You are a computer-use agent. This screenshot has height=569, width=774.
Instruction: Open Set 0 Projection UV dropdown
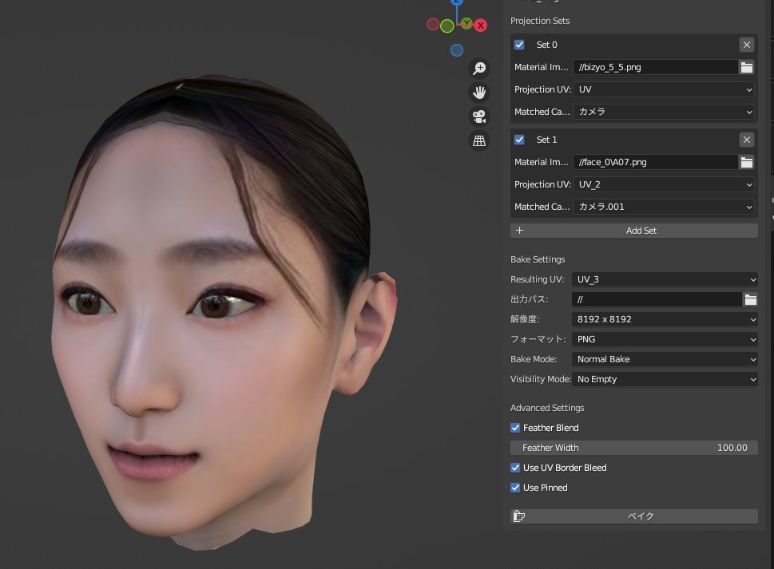[x=664, y=89]
